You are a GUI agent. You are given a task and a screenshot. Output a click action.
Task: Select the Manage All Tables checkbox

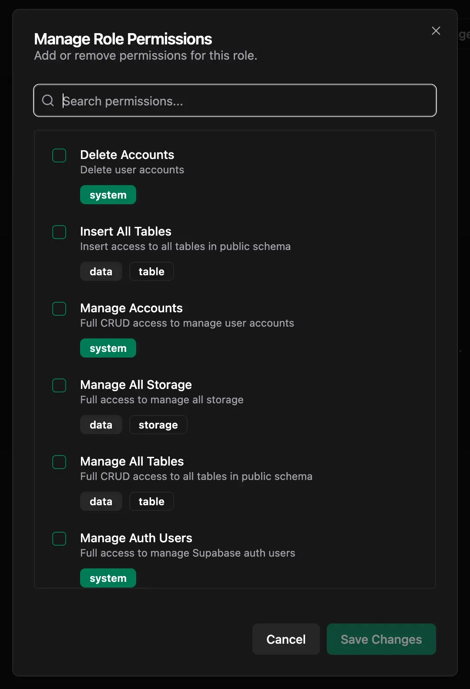59,462
